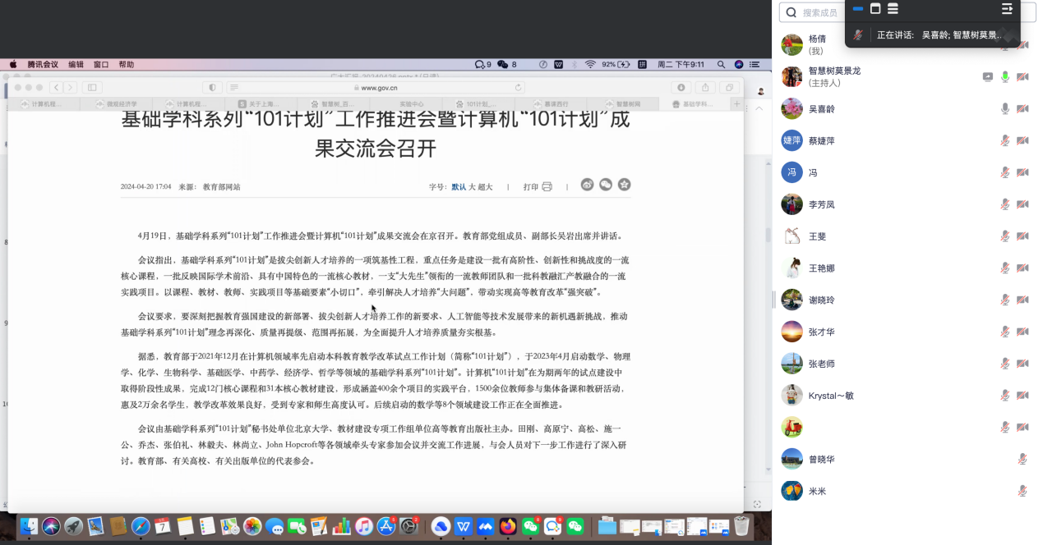The height and width of the screenshot is (545, 1043).
Task: Toggle muted microphone for 蔡婕萍
Action: click(x=1004, y=141)
